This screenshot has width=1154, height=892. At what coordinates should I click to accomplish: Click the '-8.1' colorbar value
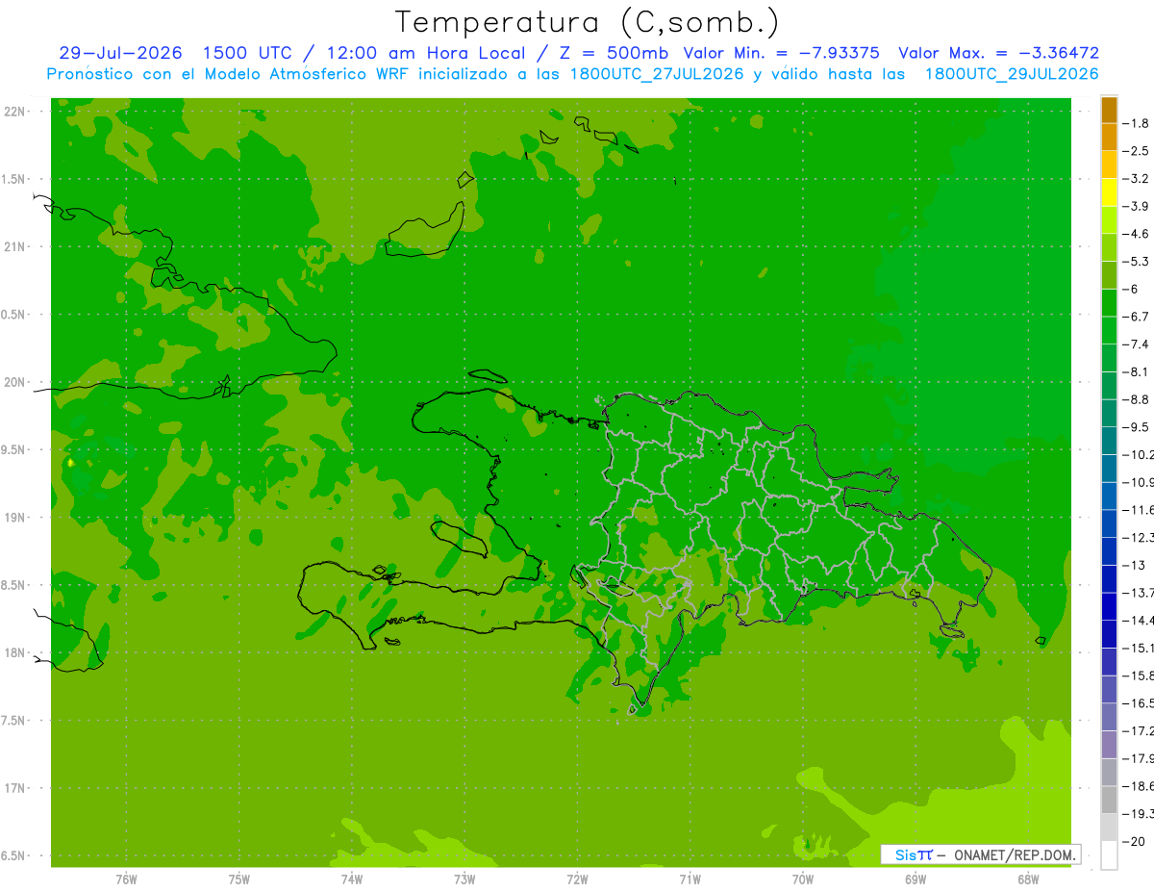click(1135, 371)
